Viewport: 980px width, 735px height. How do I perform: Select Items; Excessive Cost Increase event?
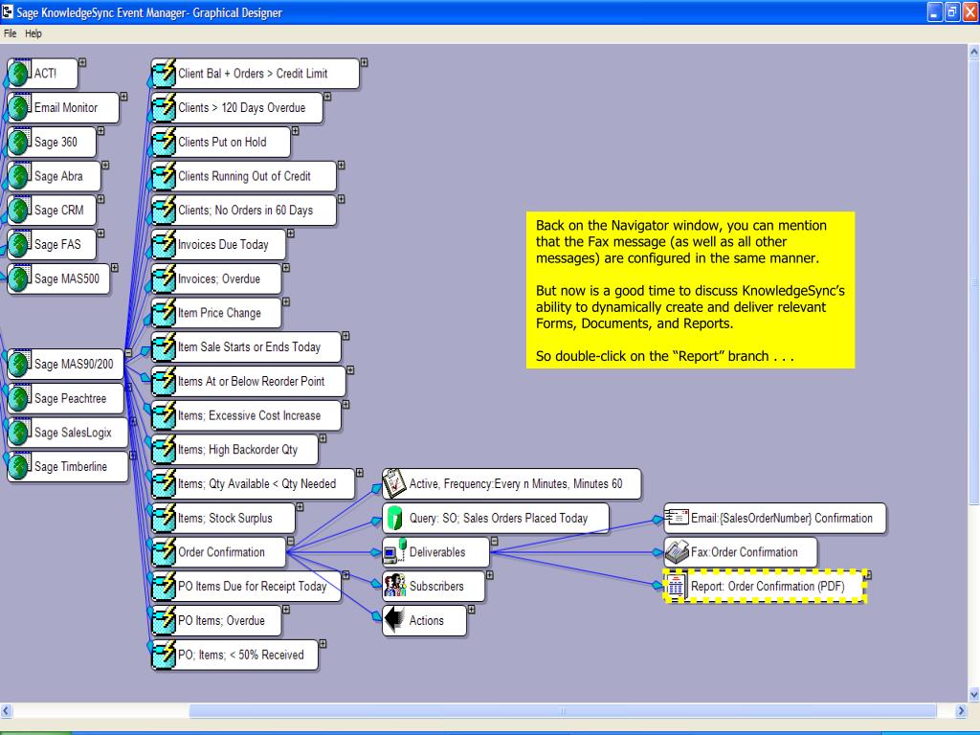[x=246, y=415]
